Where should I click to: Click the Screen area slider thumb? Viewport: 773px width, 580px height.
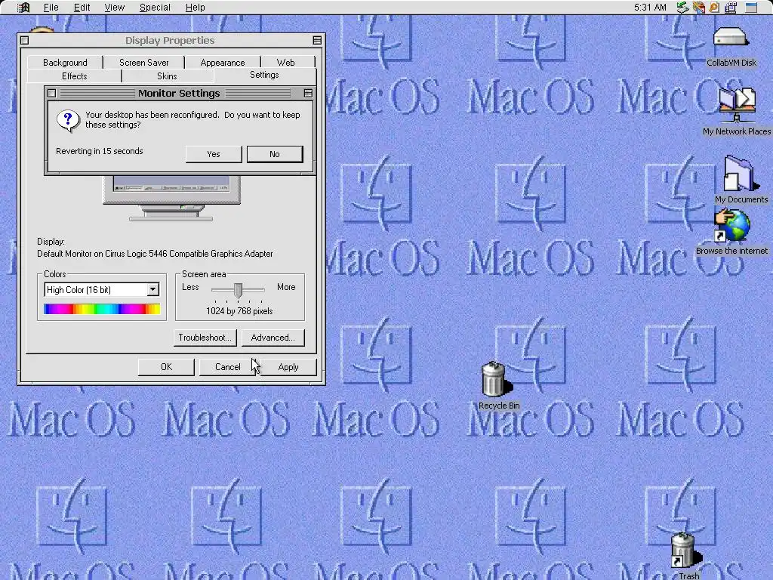pos(238,291)
